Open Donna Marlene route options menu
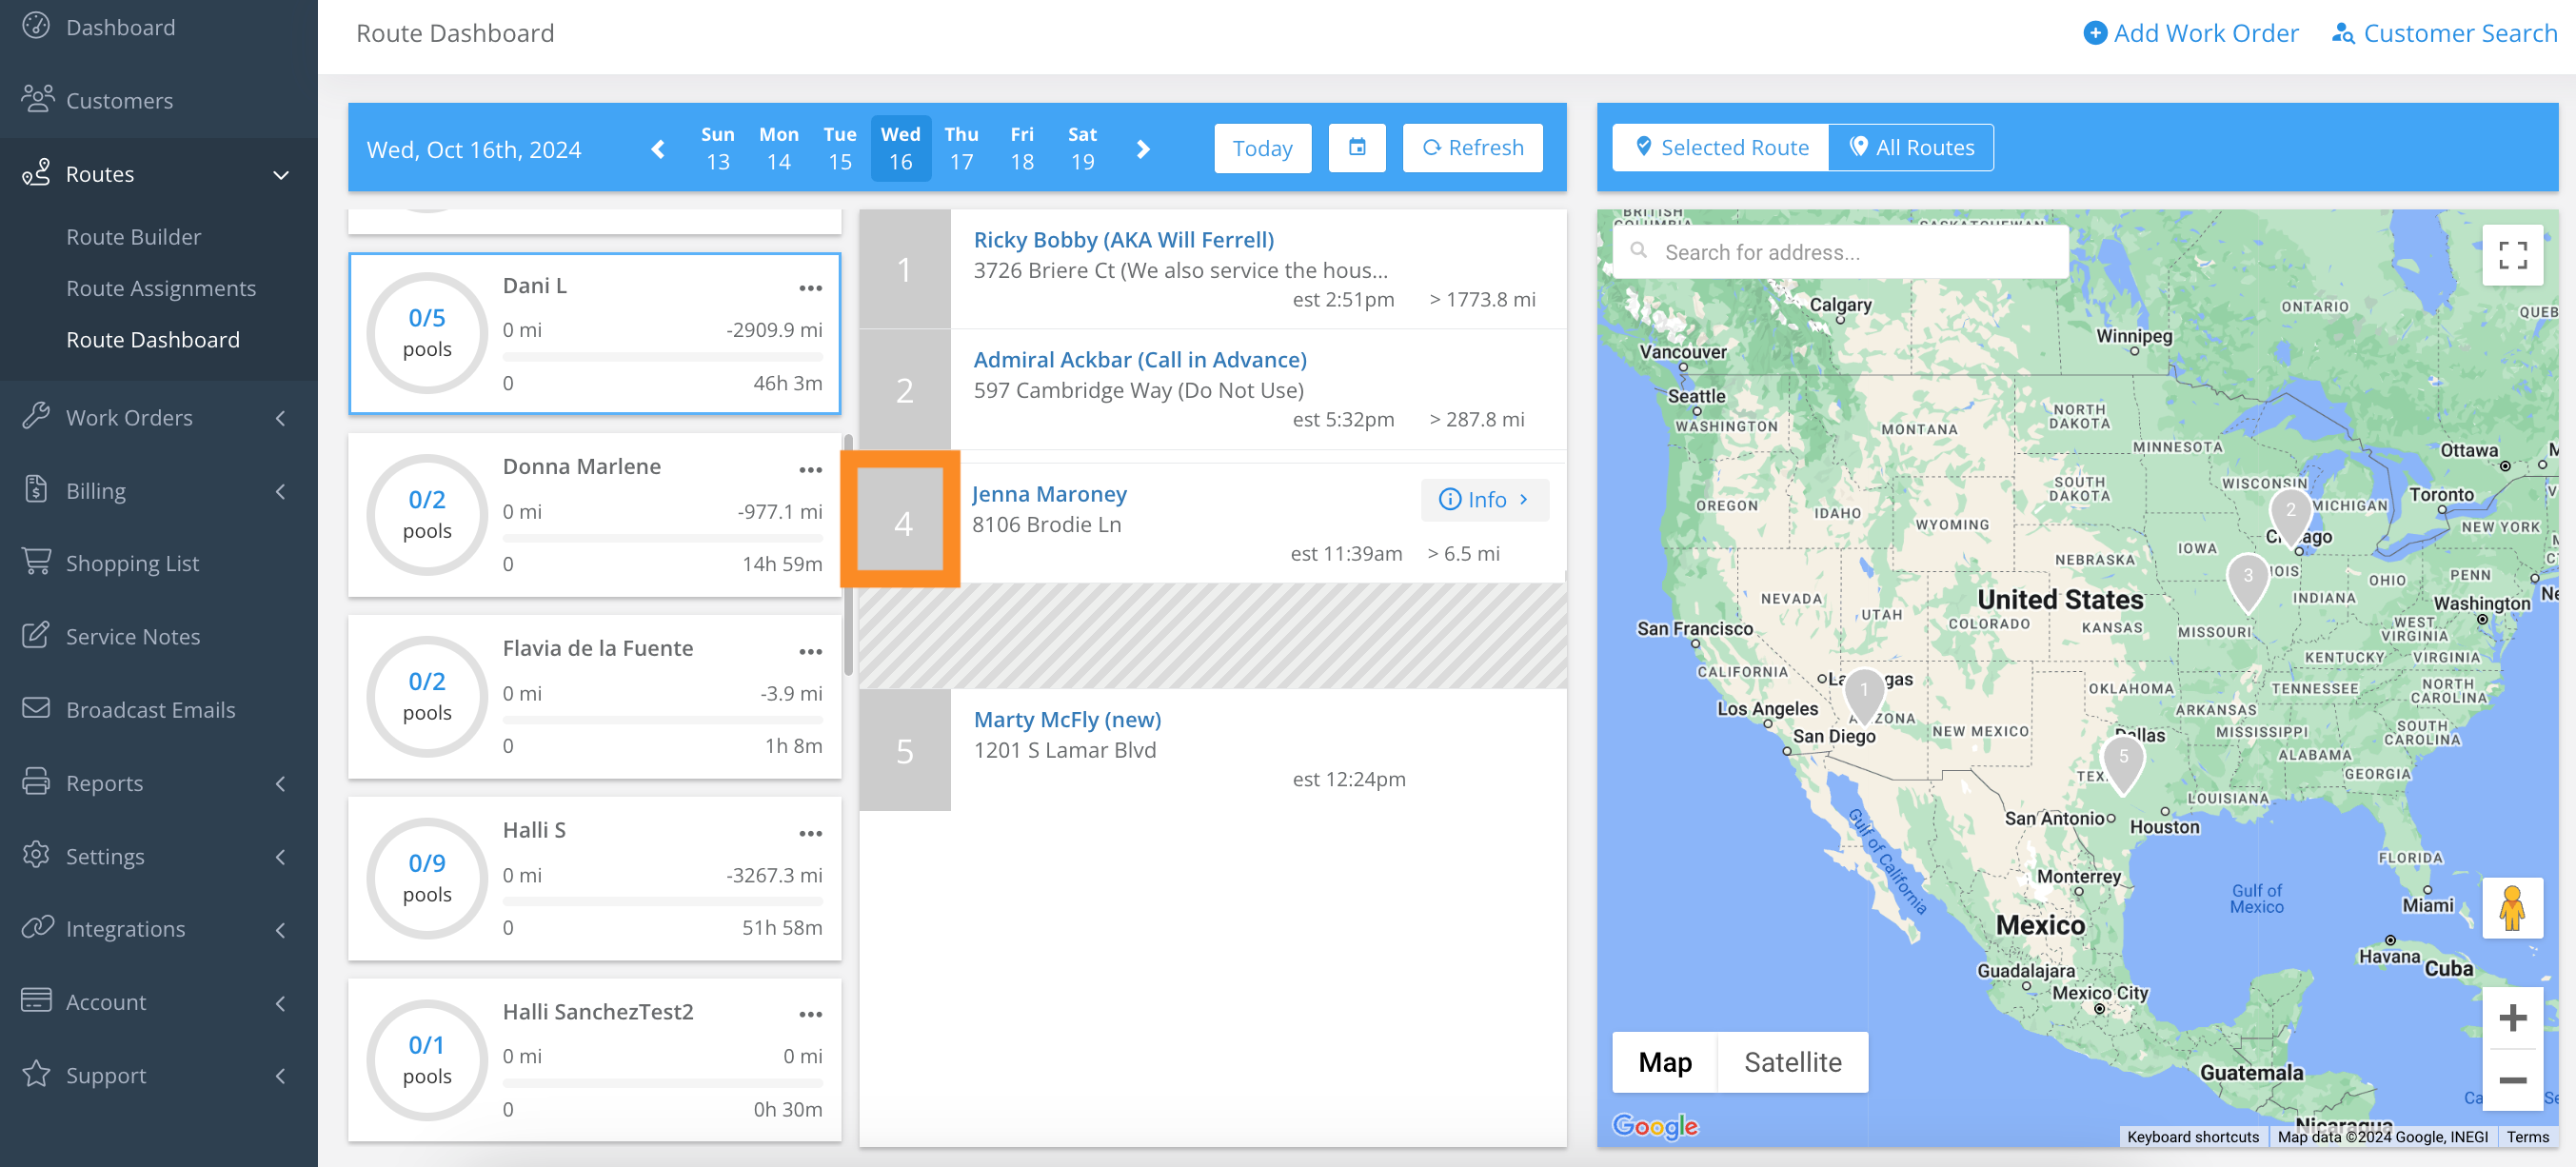This screenshot has width=2576, height=1167. 810,469
